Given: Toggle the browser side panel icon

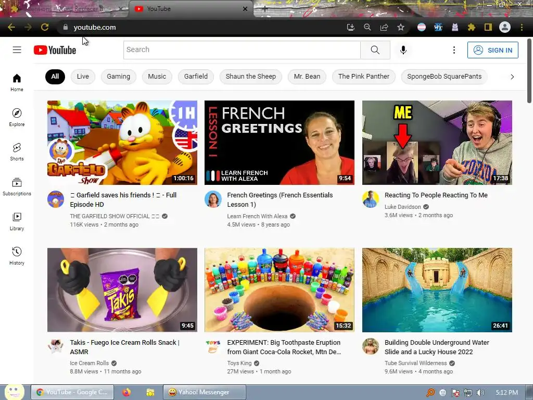Looking at the screenshot, I should pos(488,27).
